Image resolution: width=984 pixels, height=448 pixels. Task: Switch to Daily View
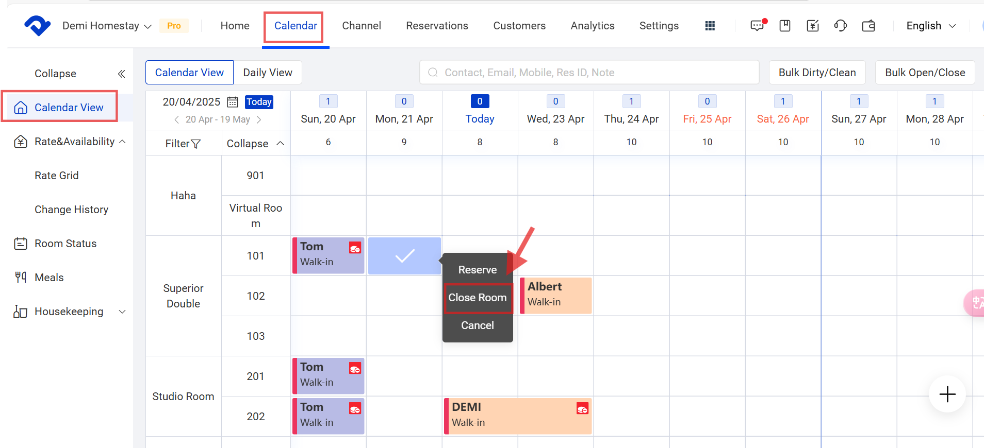[x=267, y=73]
